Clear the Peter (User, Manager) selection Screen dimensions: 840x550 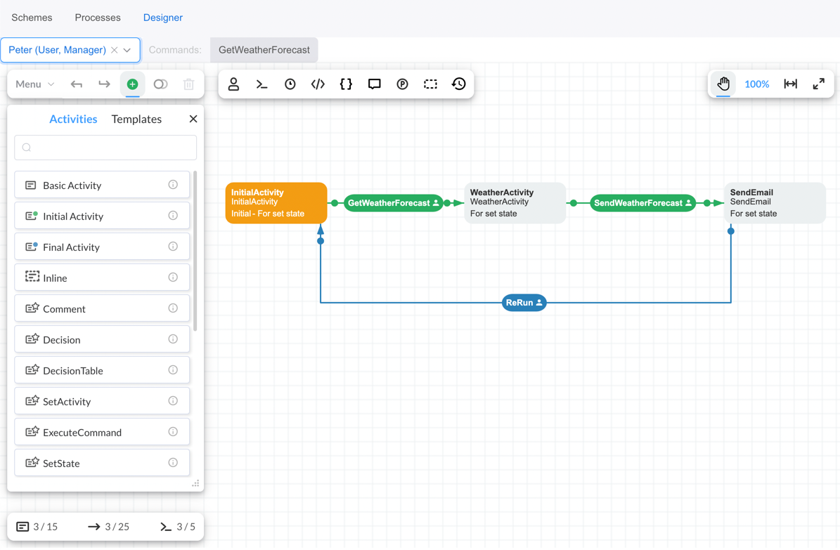point(114,50)
